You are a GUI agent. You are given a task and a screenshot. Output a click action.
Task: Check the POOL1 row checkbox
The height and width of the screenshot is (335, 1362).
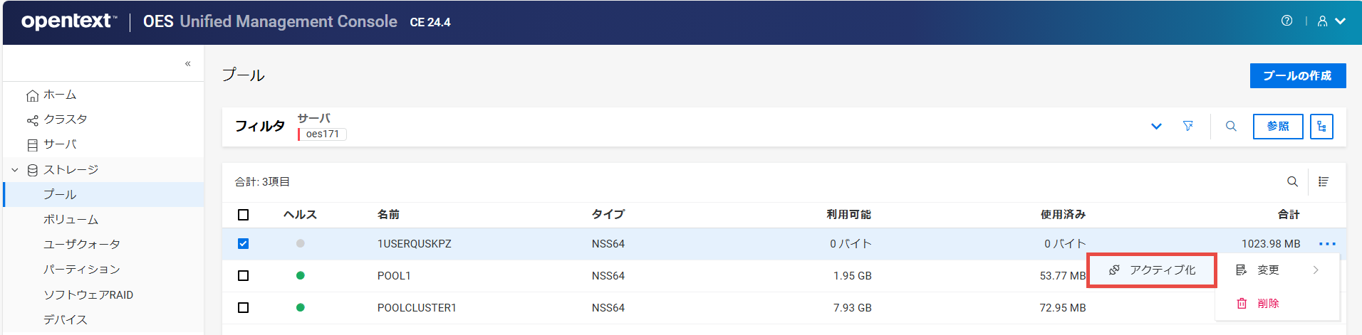[244, 276]
